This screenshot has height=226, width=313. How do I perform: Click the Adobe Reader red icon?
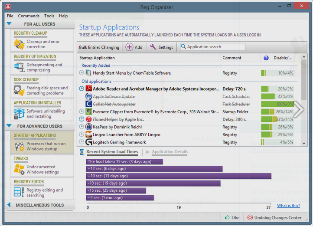[x=88, y=88]
